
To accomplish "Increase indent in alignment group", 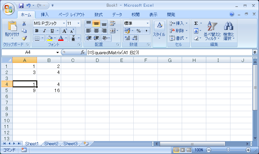I will click(96, 38).
